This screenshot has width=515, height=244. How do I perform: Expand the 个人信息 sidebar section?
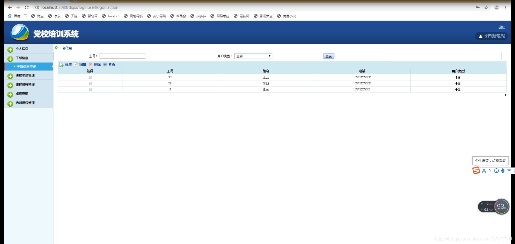28,49
